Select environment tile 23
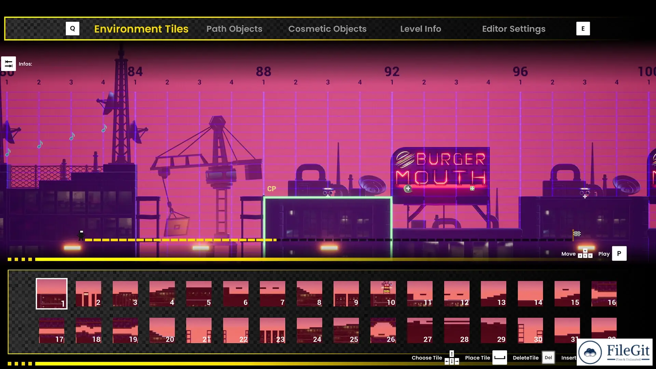This screenshot has width=656, height=369. (272, 330)
